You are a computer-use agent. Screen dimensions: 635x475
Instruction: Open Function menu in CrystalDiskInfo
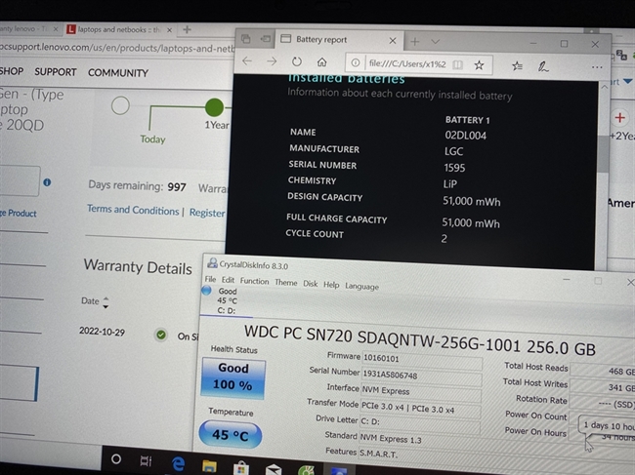(254, 281)
